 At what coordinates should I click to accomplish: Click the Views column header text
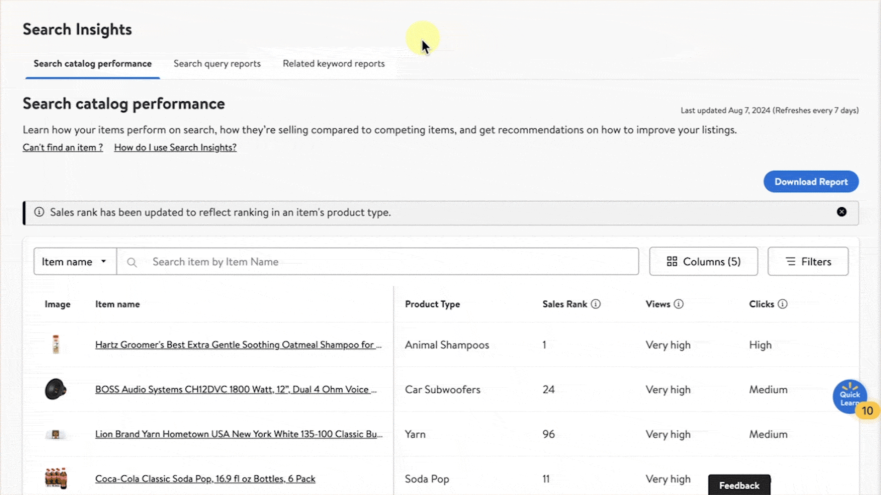click(658, 304)
